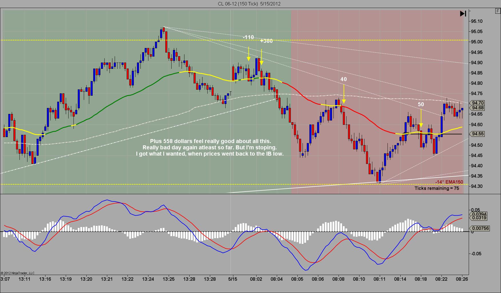Click the 94.40 price axis label
The image size is (501, 293).
(476, 166)
